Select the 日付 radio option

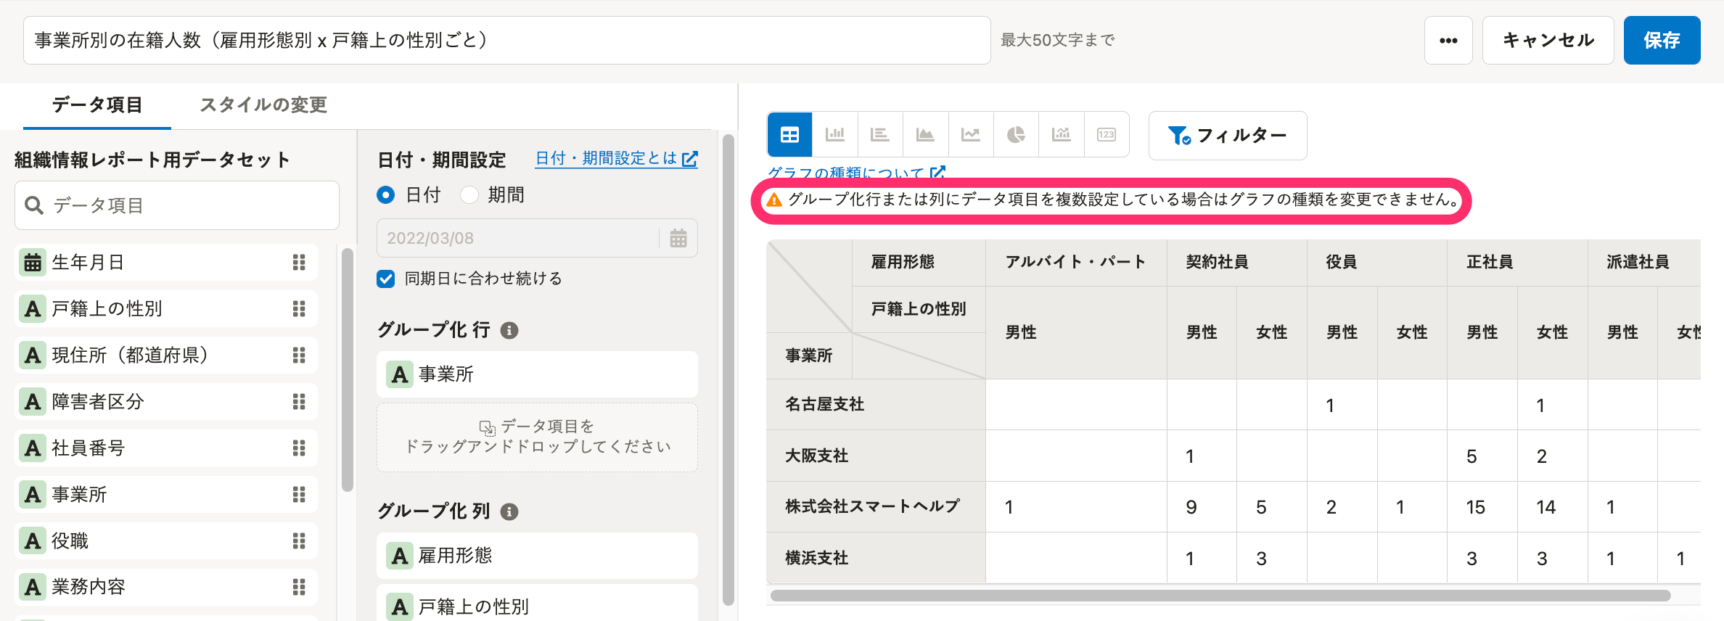tap(386, 195)
